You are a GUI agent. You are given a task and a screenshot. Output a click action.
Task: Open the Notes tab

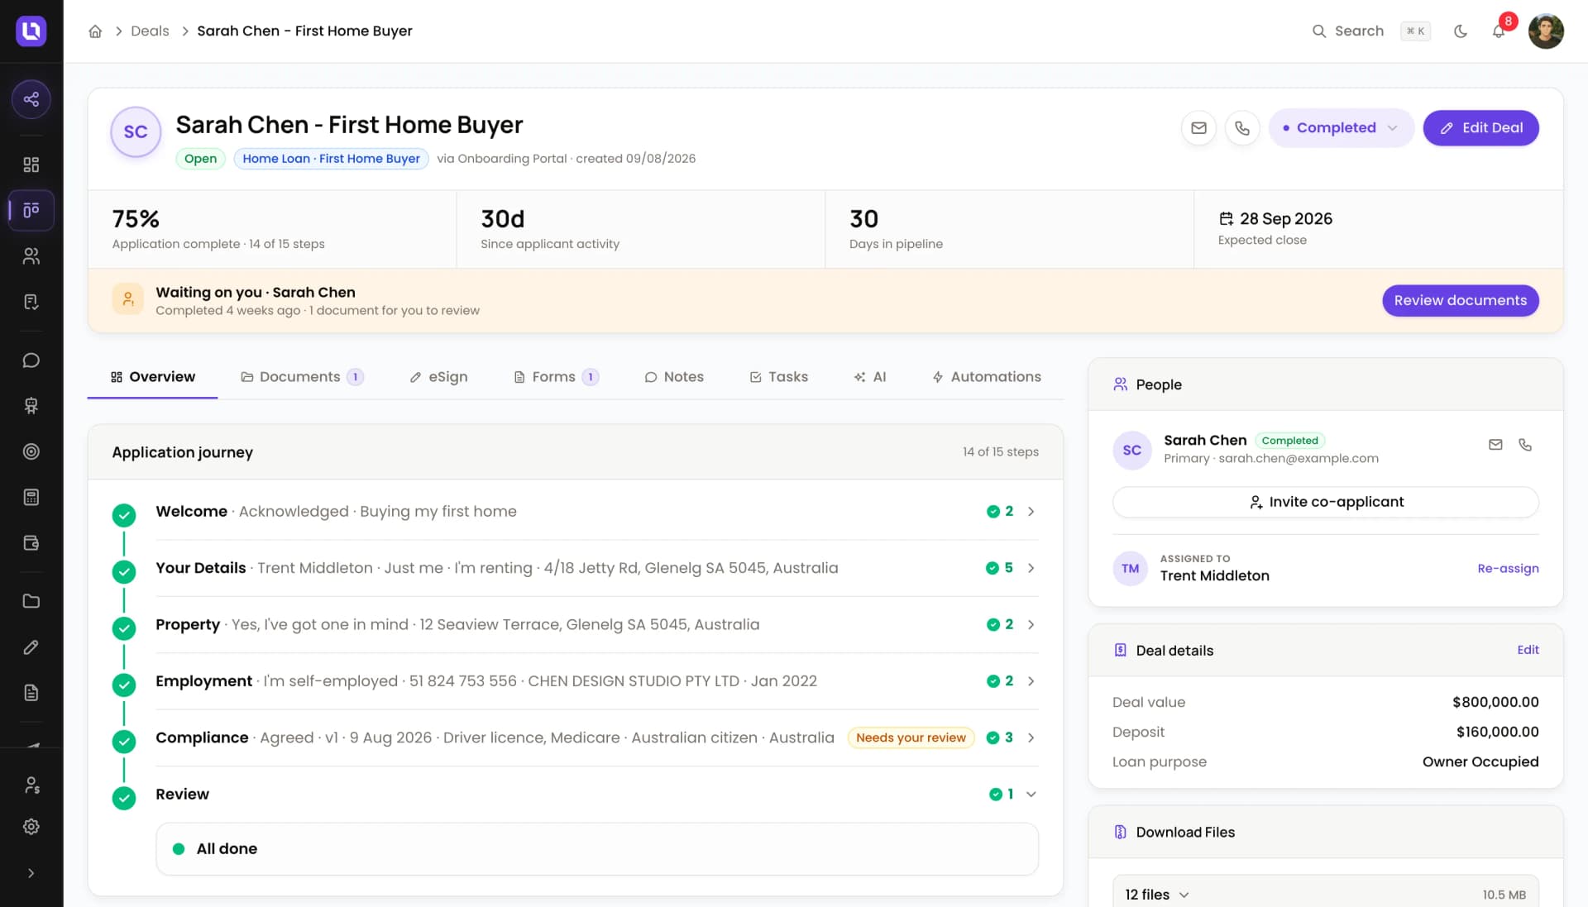point(674,377)
